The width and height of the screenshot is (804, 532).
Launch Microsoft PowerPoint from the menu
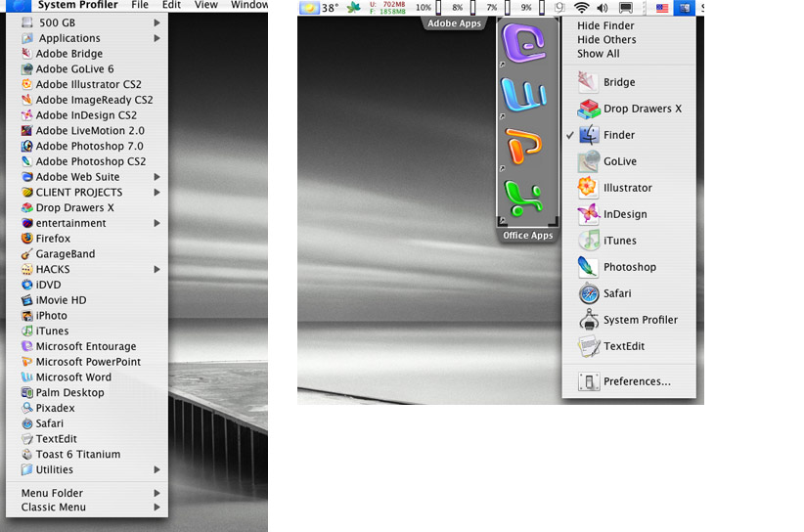point(87,362)
